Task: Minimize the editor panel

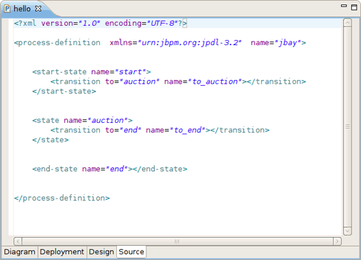Action: pos(344,6)
